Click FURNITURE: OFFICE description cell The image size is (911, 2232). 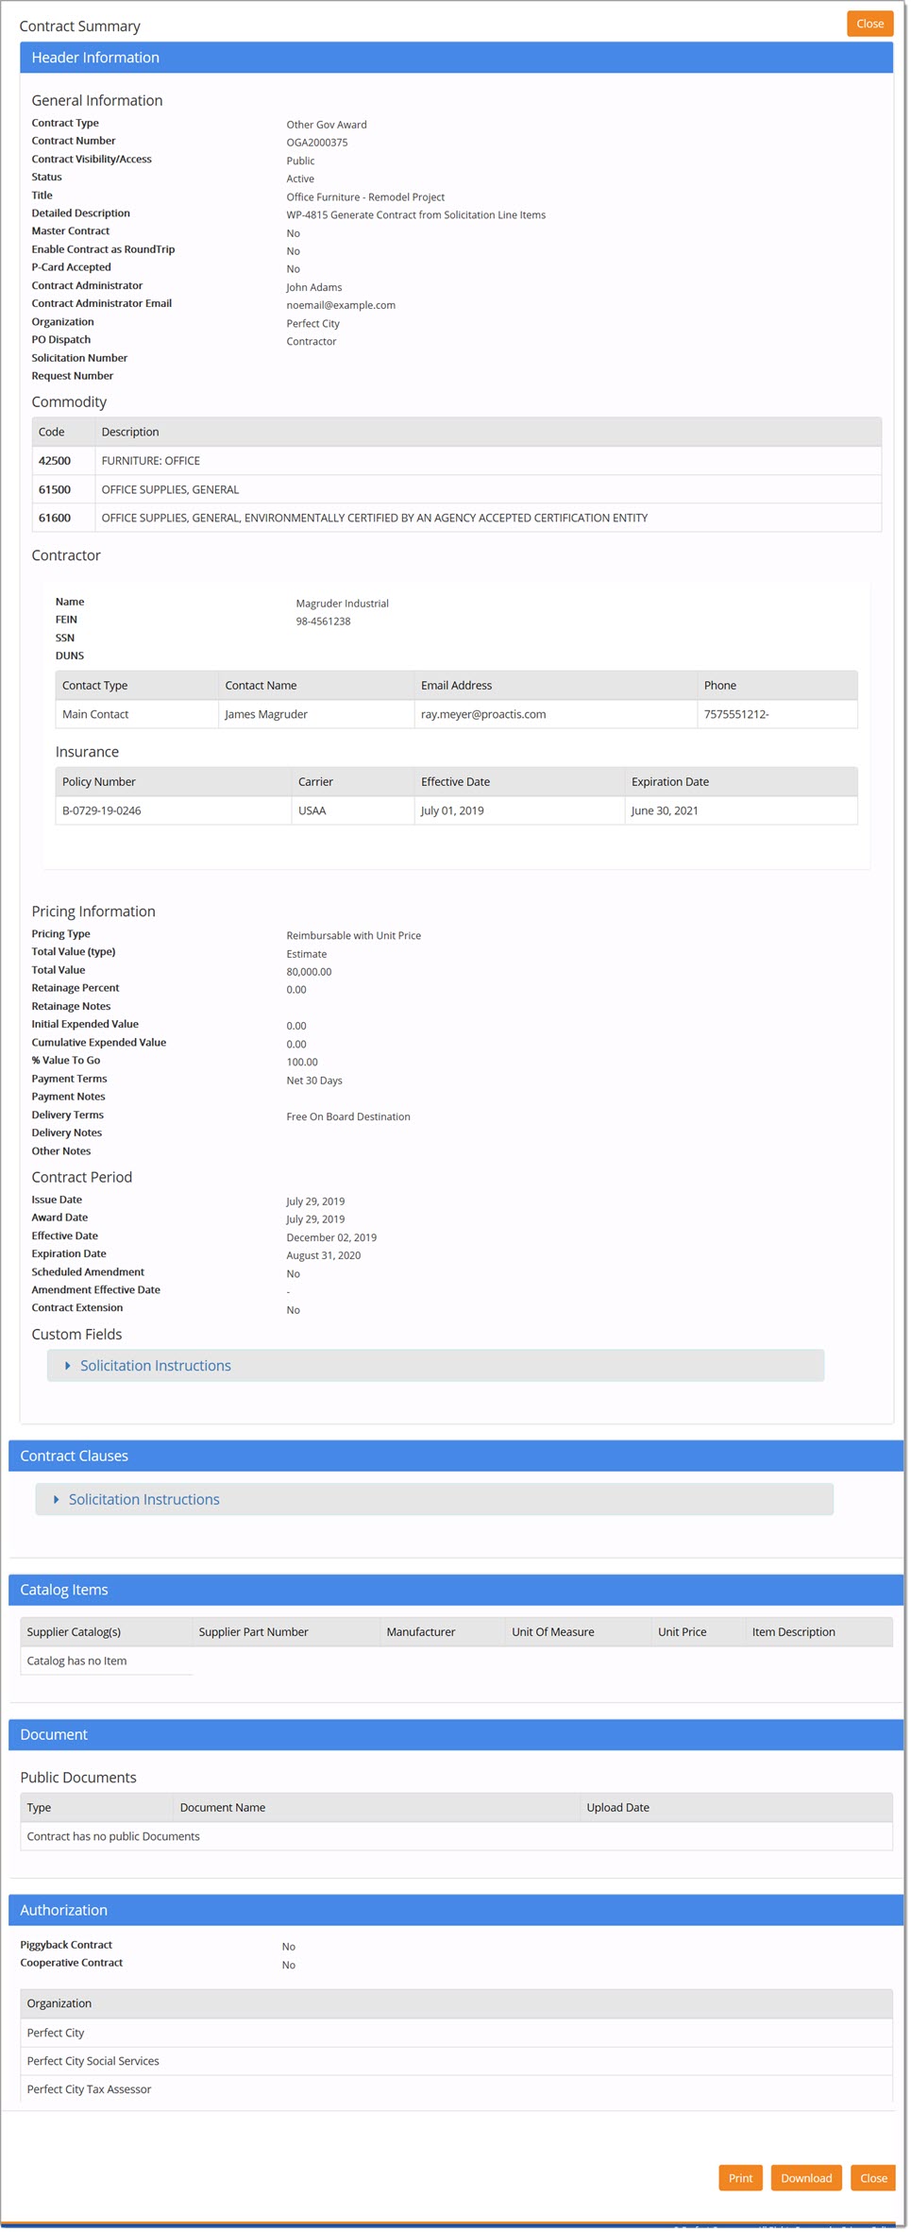click(x=488, y=461)
